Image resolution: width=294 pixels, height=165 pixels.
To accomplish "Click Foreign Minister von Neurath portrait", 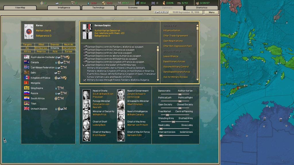I will 86,105.
